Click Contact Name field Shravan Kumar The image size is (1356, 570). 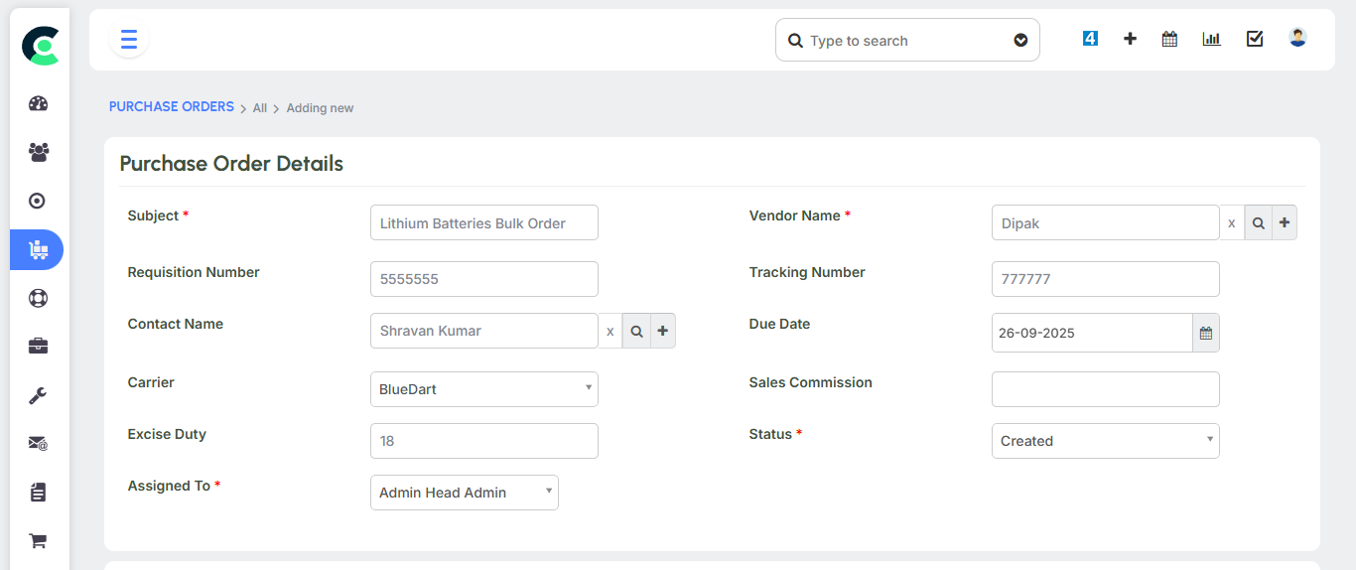point(484,331)
